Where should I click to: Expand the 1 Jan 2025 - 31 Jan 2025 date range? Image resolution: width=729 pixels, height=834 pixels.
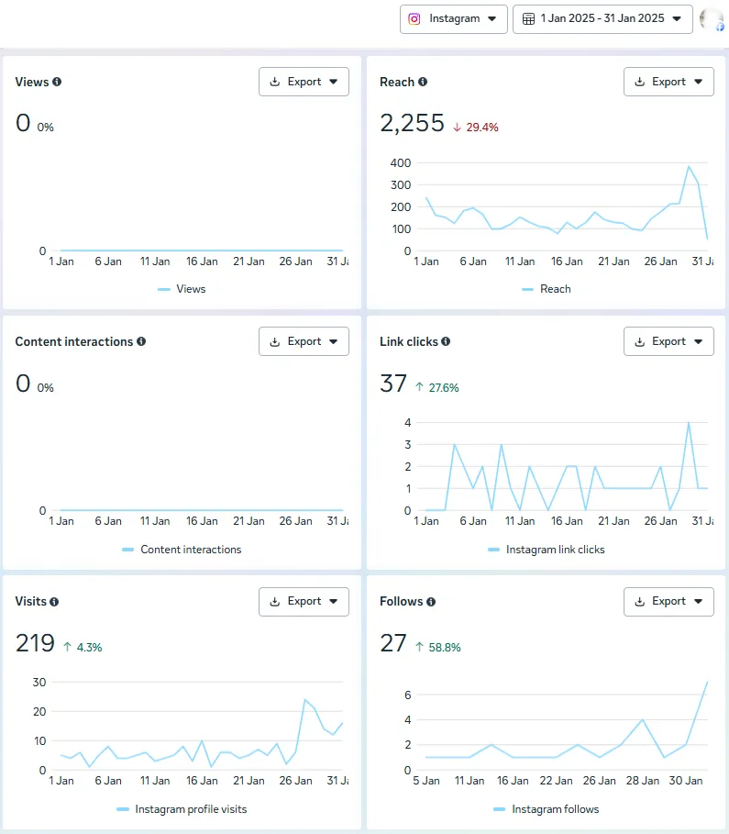(602, 19)
